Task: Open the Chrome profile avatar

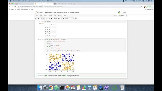Action: 145,7
